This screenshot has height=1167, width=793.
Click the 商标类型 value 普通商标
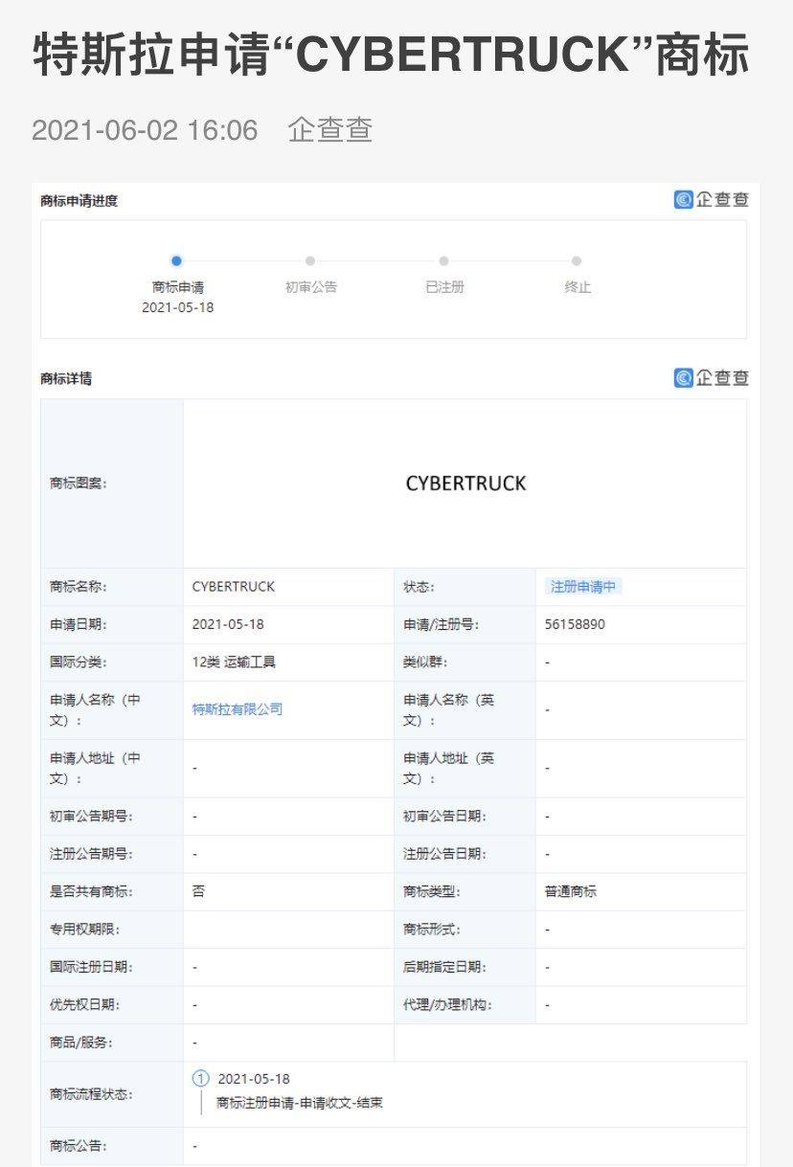point(570,891)
